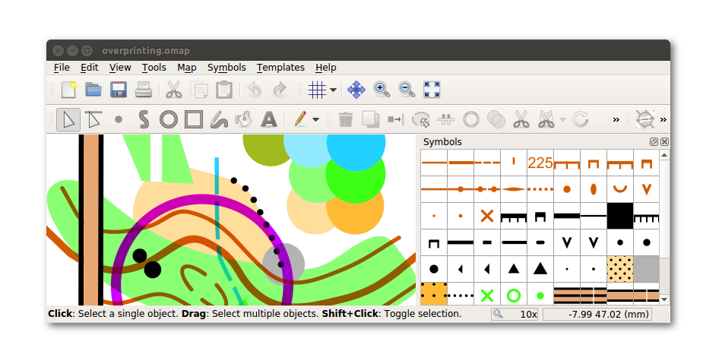This screenshot has width=722, height=361.
Task: Zoom out of the map
Action: (407, 90)
